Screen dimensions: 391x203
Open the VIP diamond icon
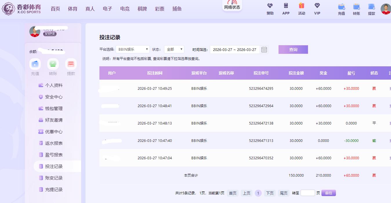317,6
